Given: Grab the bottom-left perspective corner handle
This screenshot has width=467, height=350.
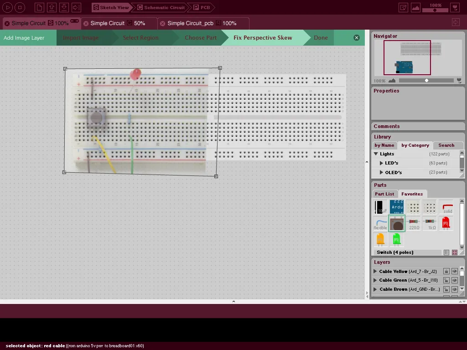Looking at the screenshot, I should point(64,172).
